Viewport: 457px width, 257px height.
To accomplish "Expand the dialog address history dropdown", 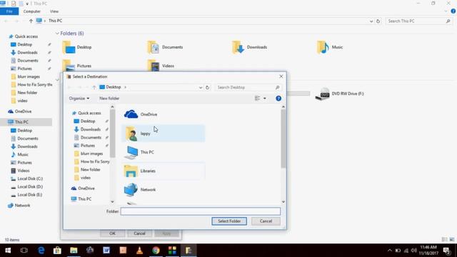I will pos(201,87).
